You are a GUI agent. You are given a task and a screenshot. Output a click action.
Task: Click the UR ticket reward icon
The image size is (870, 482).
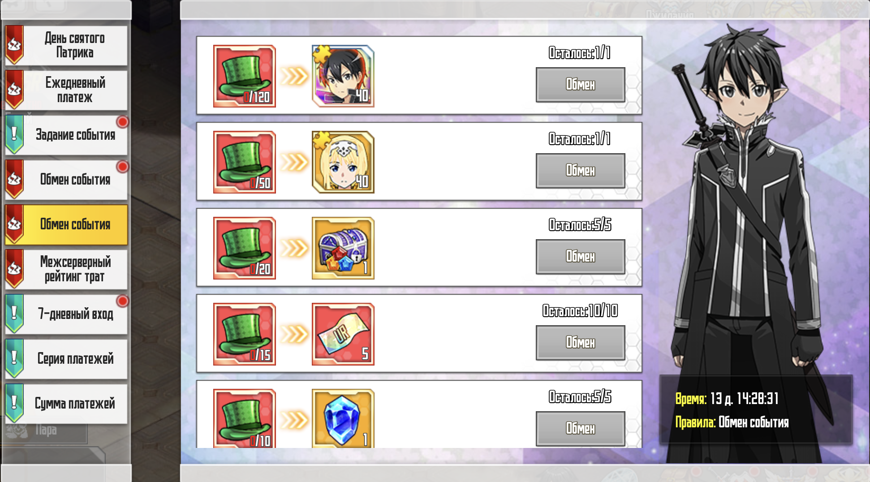coord(343,334)
